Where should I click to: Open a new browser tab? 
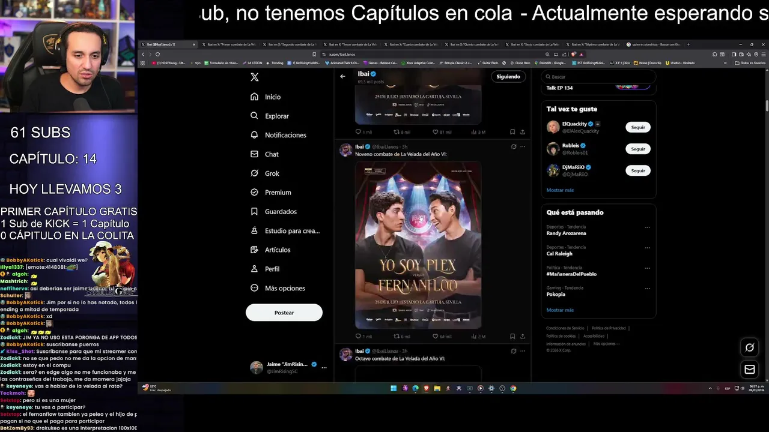pyautogui.click(x=688, y=44)
